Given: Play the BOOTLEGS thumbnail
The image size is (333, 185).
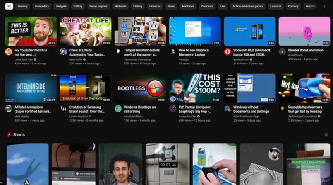Looking at the screenshot, I should point(140,88).
